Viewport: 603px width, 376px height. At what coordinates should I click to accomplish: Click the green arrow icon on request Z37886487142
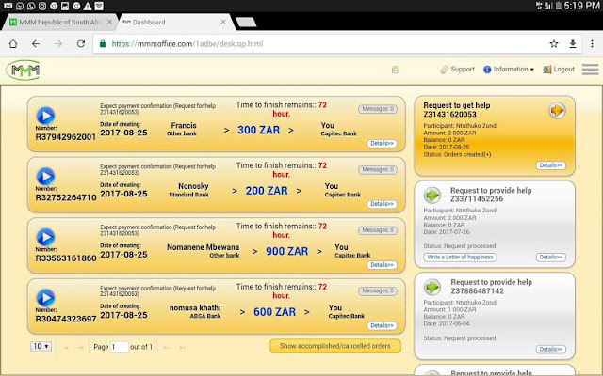tap(432, 287)
